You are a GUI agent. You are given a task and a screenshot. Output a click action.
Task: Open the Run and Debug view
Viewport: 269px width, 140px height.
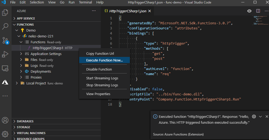[5, 55]
